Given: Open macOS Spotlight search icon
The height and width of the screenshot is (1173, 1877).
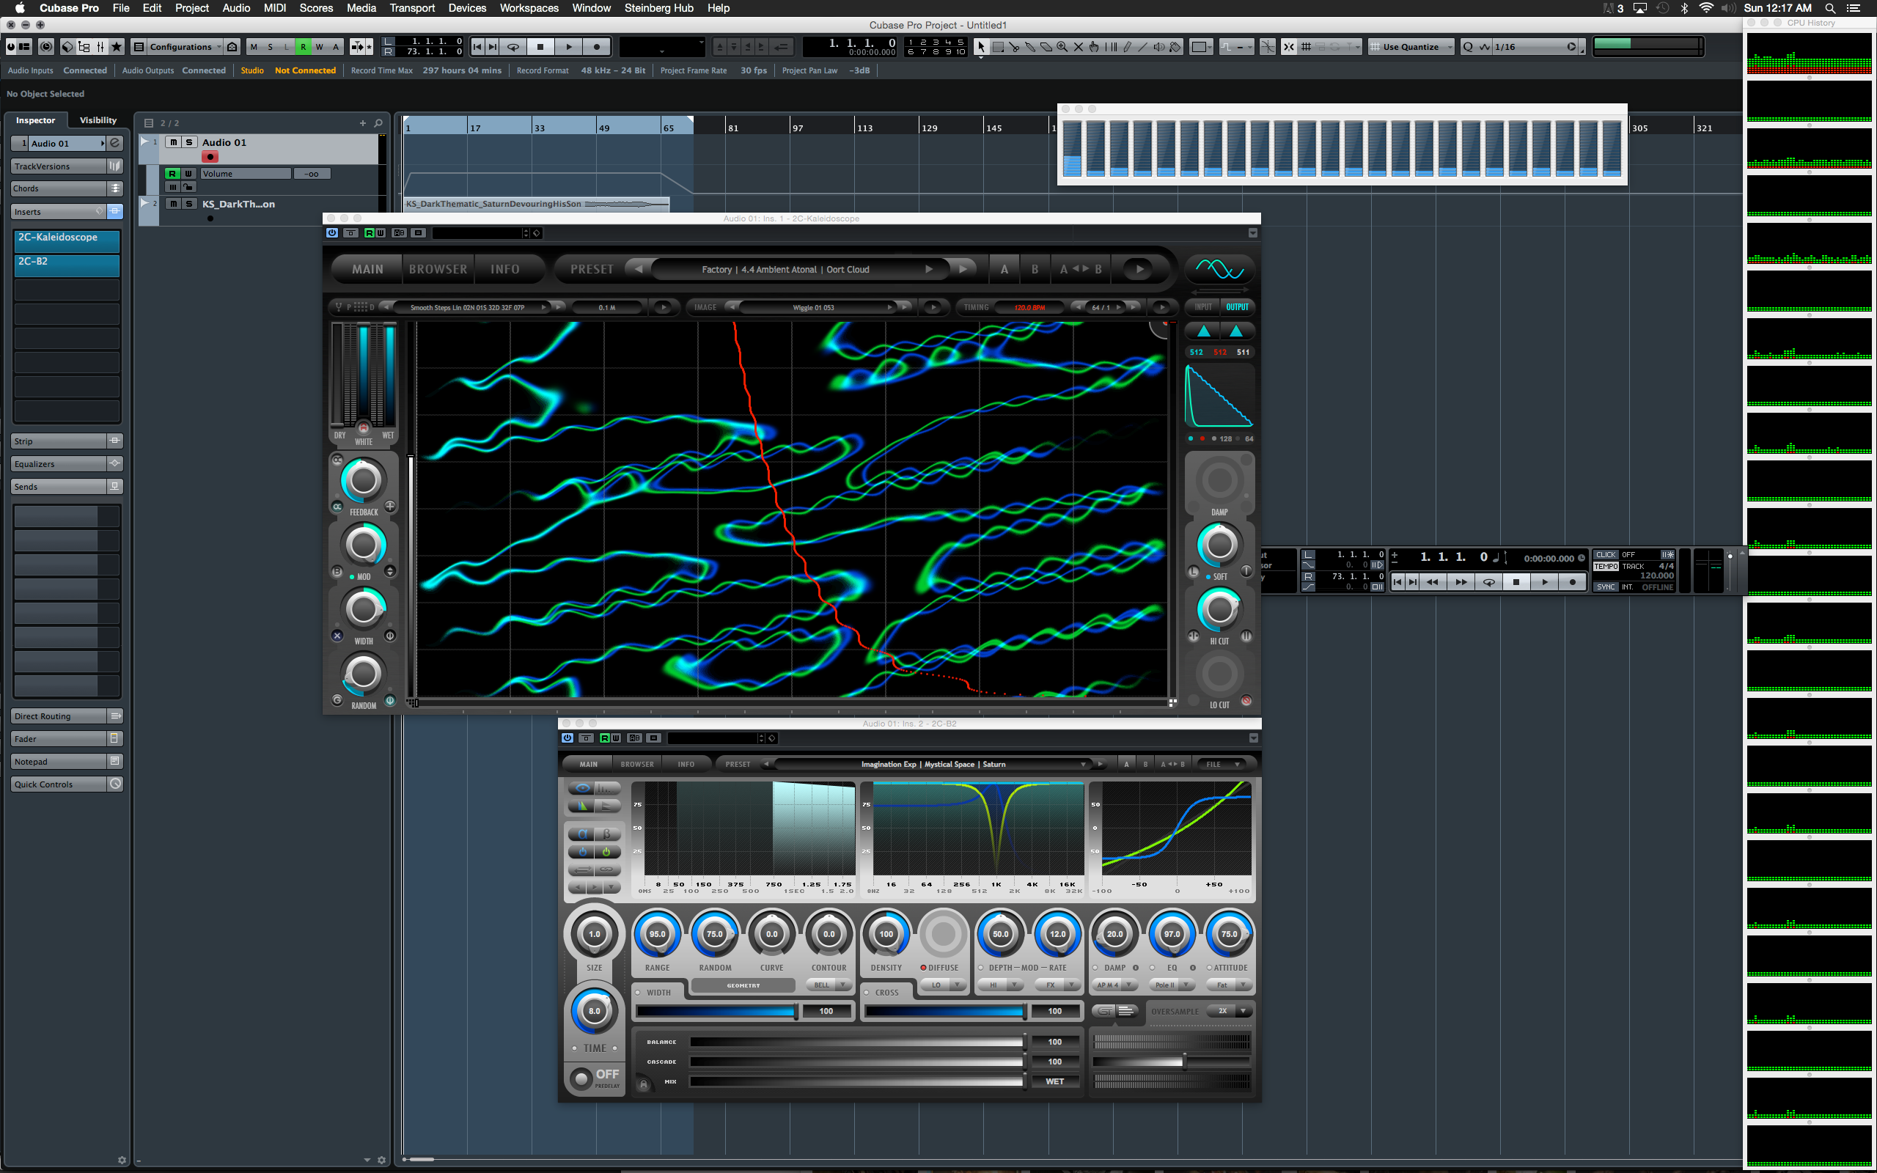Looking at the screenshot, I should click(1829, 8).
